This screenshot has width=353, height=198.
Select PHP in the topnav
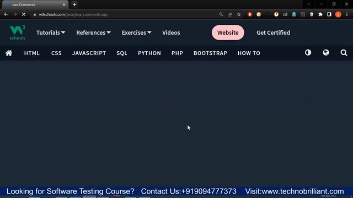[177, 53]
